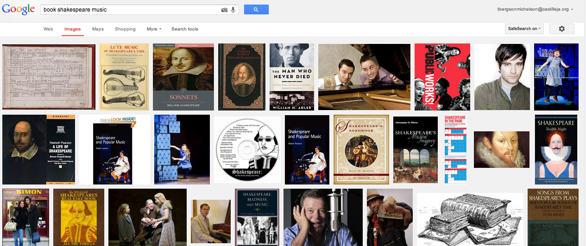
Task: Expand the More menu
Action: [154, 29]
